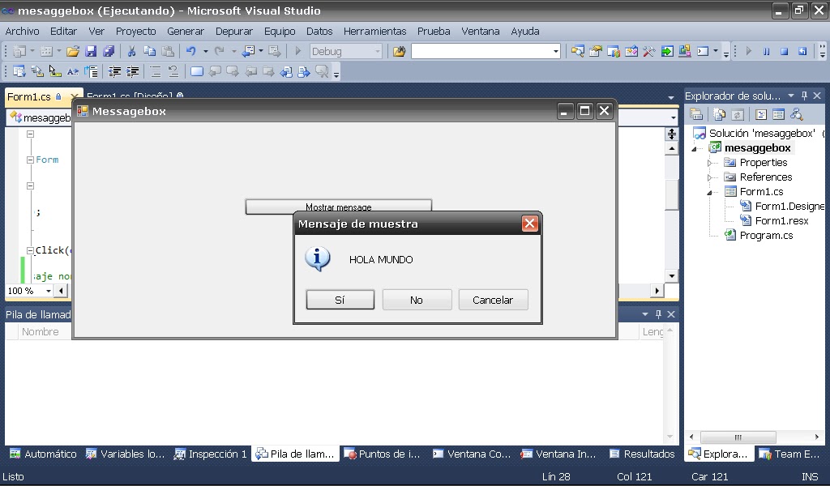Click the Refresh icon in Explorador de soluciones

[x=738, y=113]
